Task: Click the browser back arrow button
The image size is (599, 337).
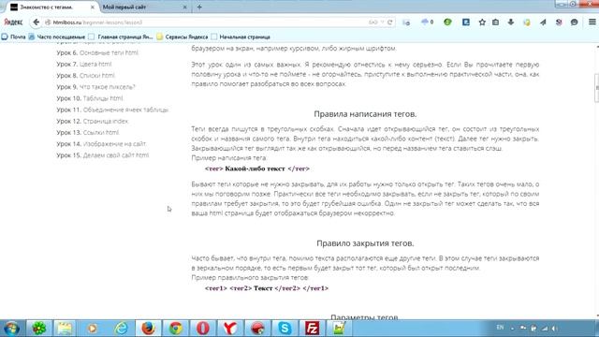Action: click(36, 22)
